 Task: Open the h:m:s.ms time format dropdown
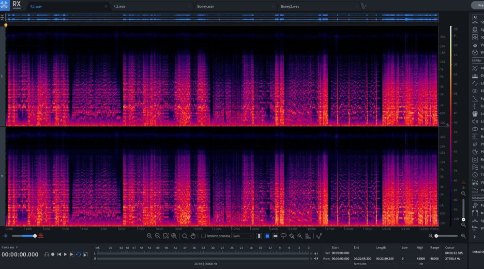[x=10, y=247]
